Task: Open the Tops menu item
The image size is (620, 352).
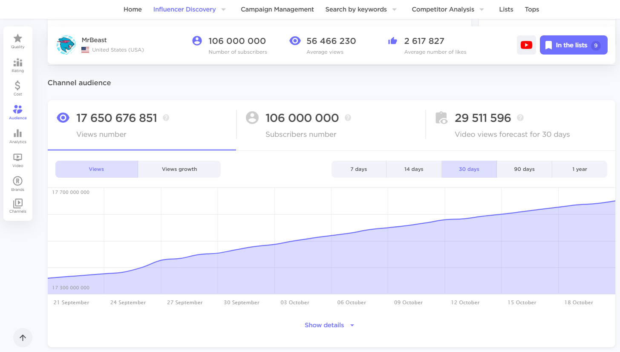Action: click(532, 9)
